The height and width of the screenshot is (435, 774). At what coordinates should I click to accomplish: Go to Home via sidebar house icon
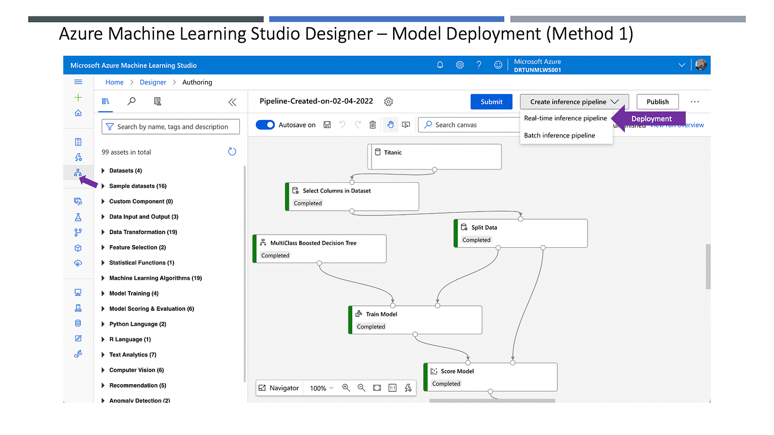(x=78, y=113)
